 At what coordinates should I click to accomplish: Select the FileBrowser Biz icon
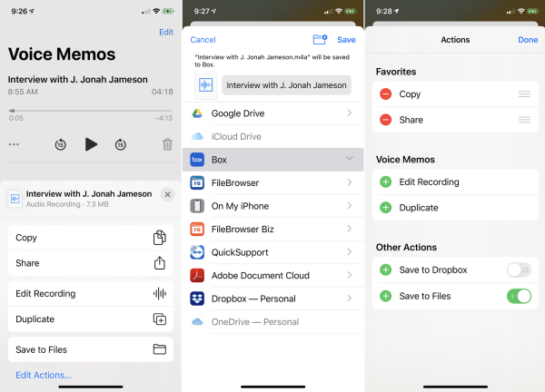tap(197, 230)
